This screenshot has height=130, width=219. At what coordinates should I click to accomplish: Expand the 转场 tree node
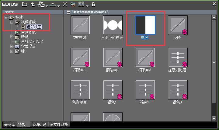tap(12, 37)
